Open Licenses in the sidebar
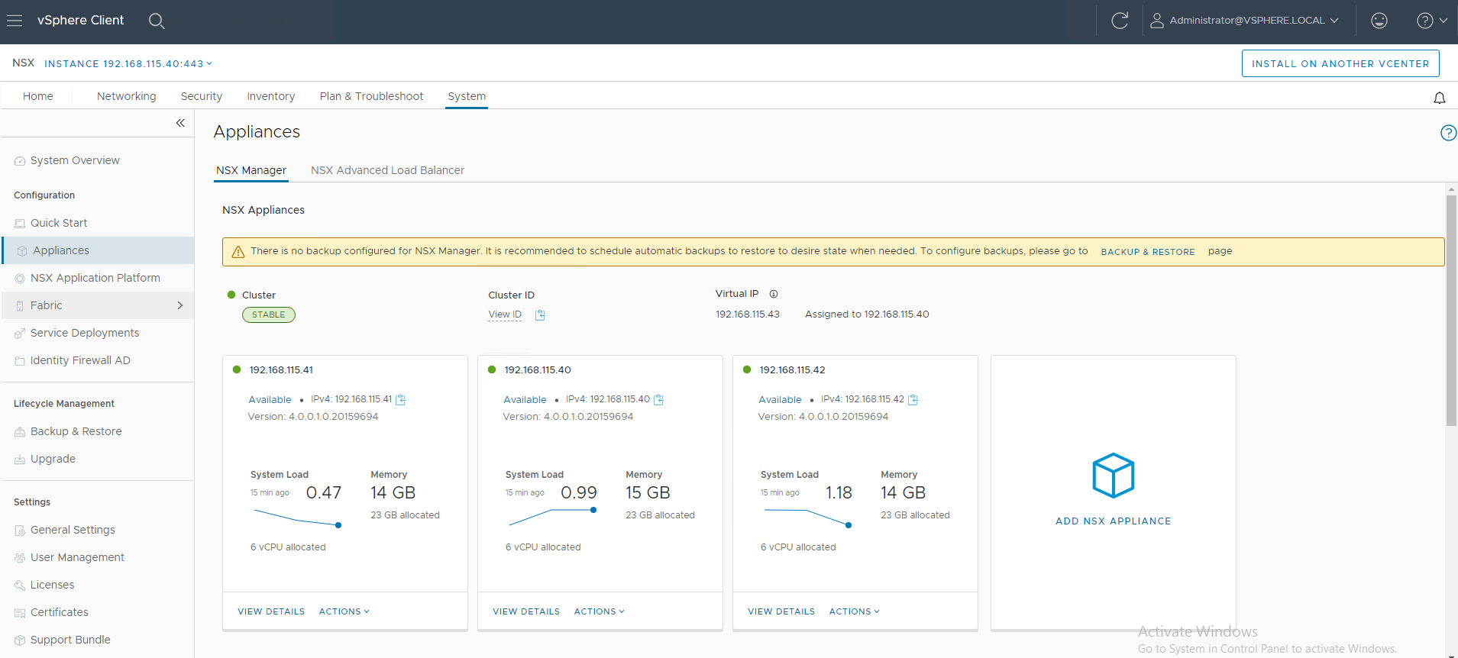Image resolution: width=1458 pixels, height=658 pixels. click(x=53, y=585)
